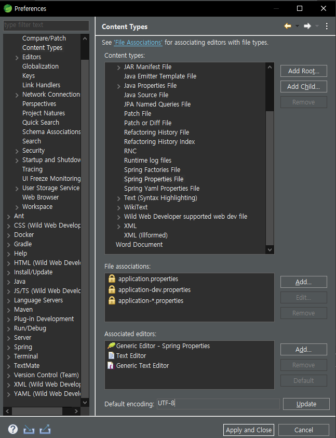The width and height of the screenshot is (336, 438).
Task: Click the Help question mark icon
Action: click(x=13, y=429)
